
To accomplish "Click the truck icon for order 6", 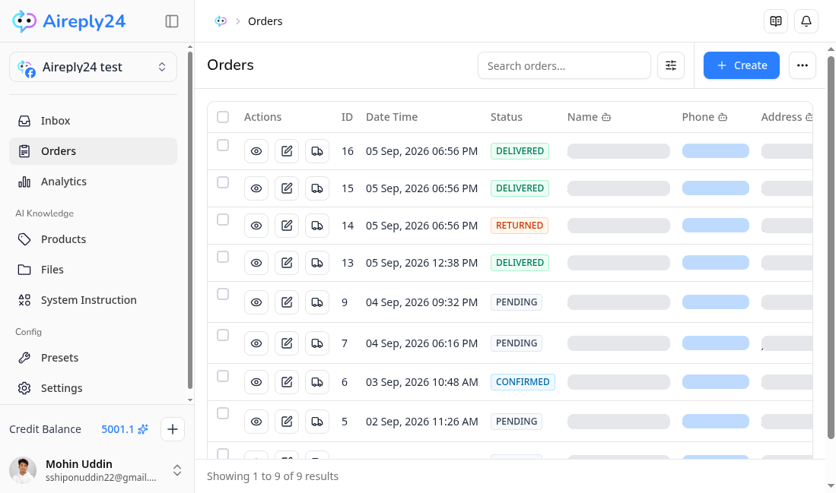I will pos(317,382).
